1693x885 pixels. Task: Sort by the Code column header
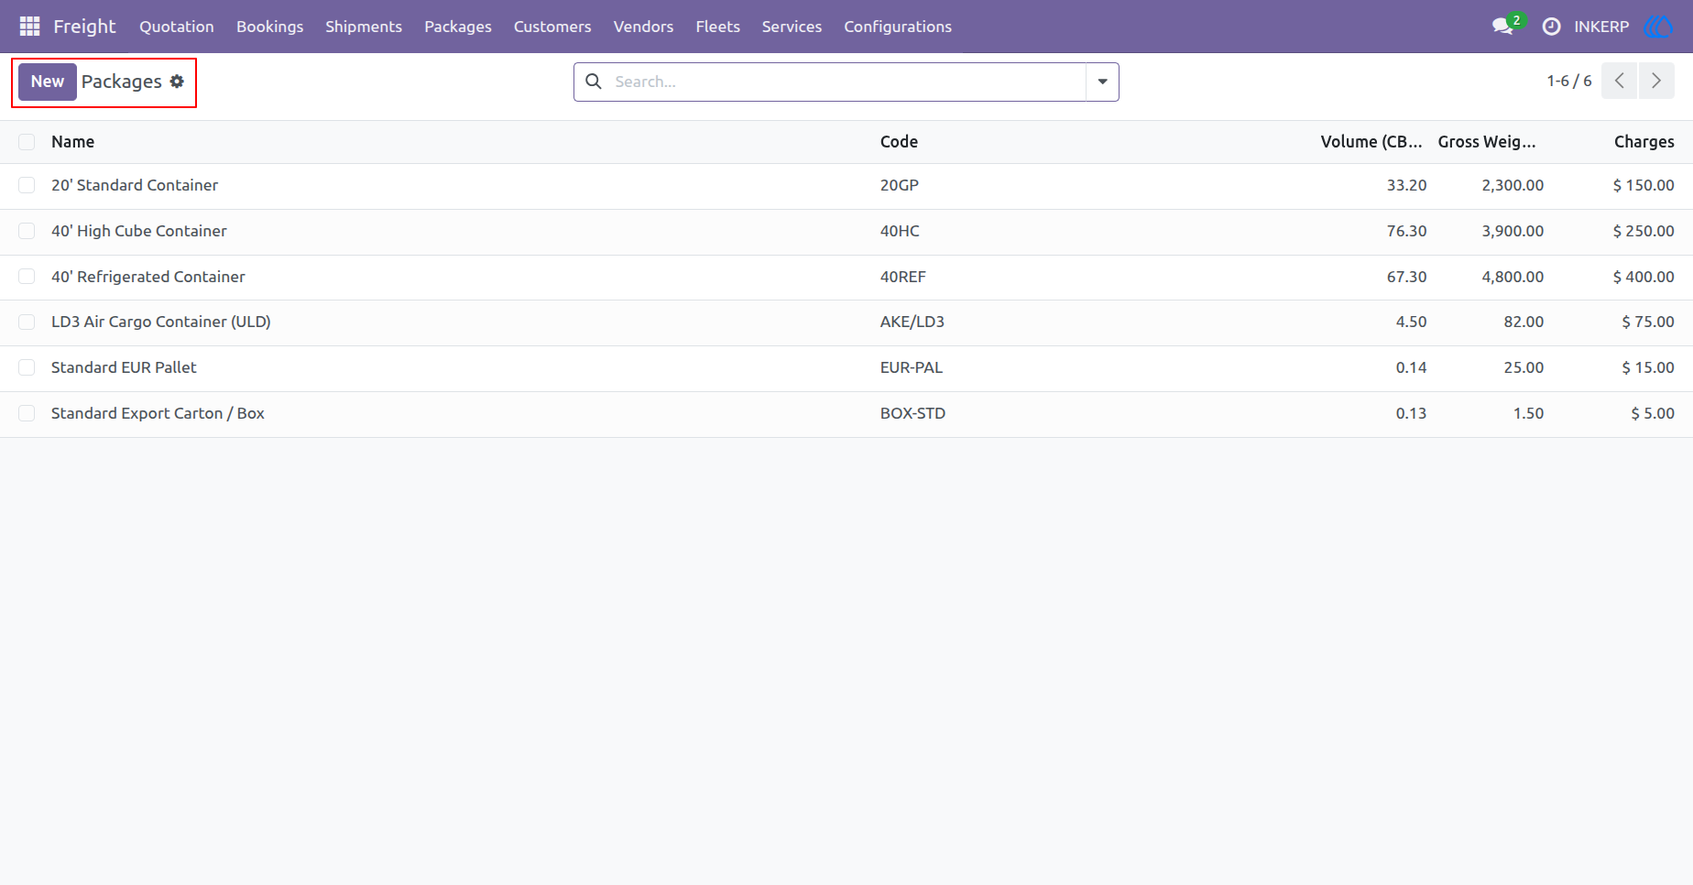tap(899, 142)
